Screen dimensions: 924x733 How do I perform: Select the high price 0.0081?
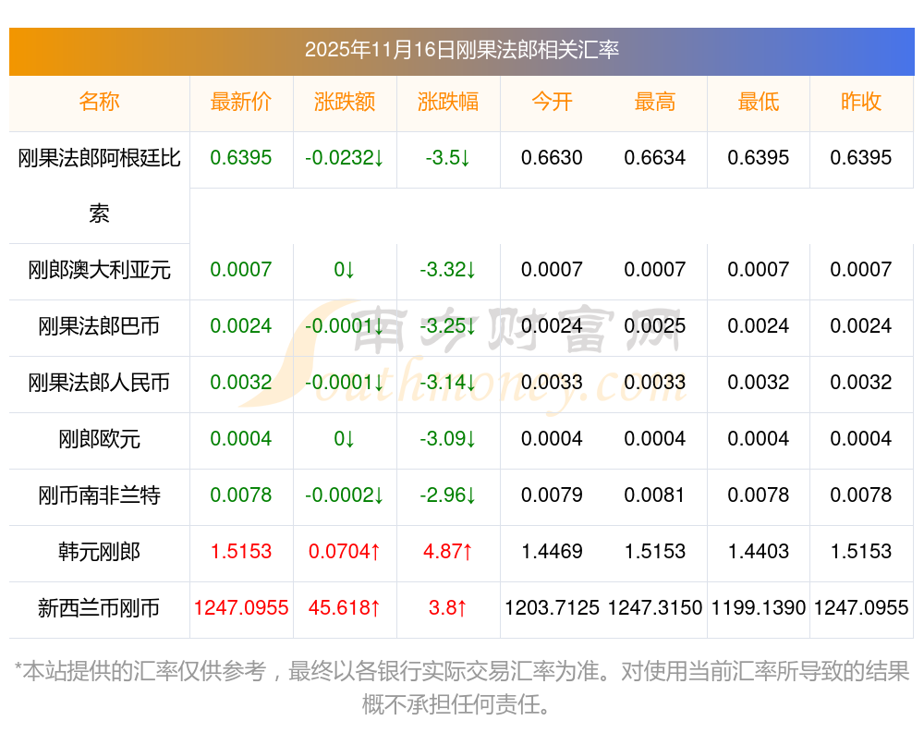click(655, 495)
